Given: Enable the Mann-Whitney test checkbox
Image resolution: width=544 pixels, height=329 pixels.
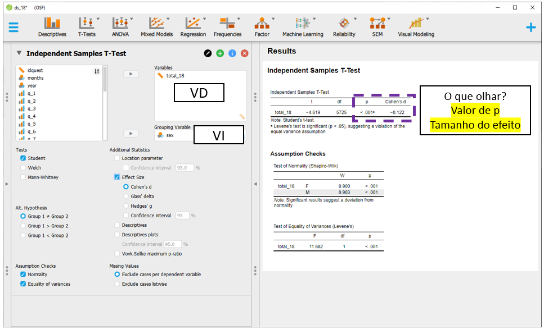Looking at the screenshot, I should click(x=23, y=177).
